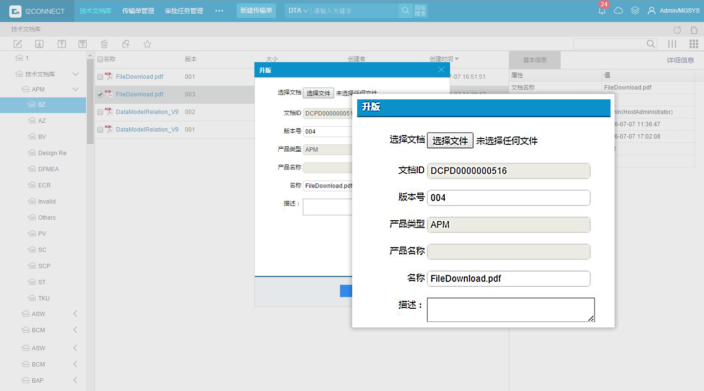The width and height of the screenshot is (704, 391).
Task: Click the 文档名称 property cell
Action: coord(555,87)
